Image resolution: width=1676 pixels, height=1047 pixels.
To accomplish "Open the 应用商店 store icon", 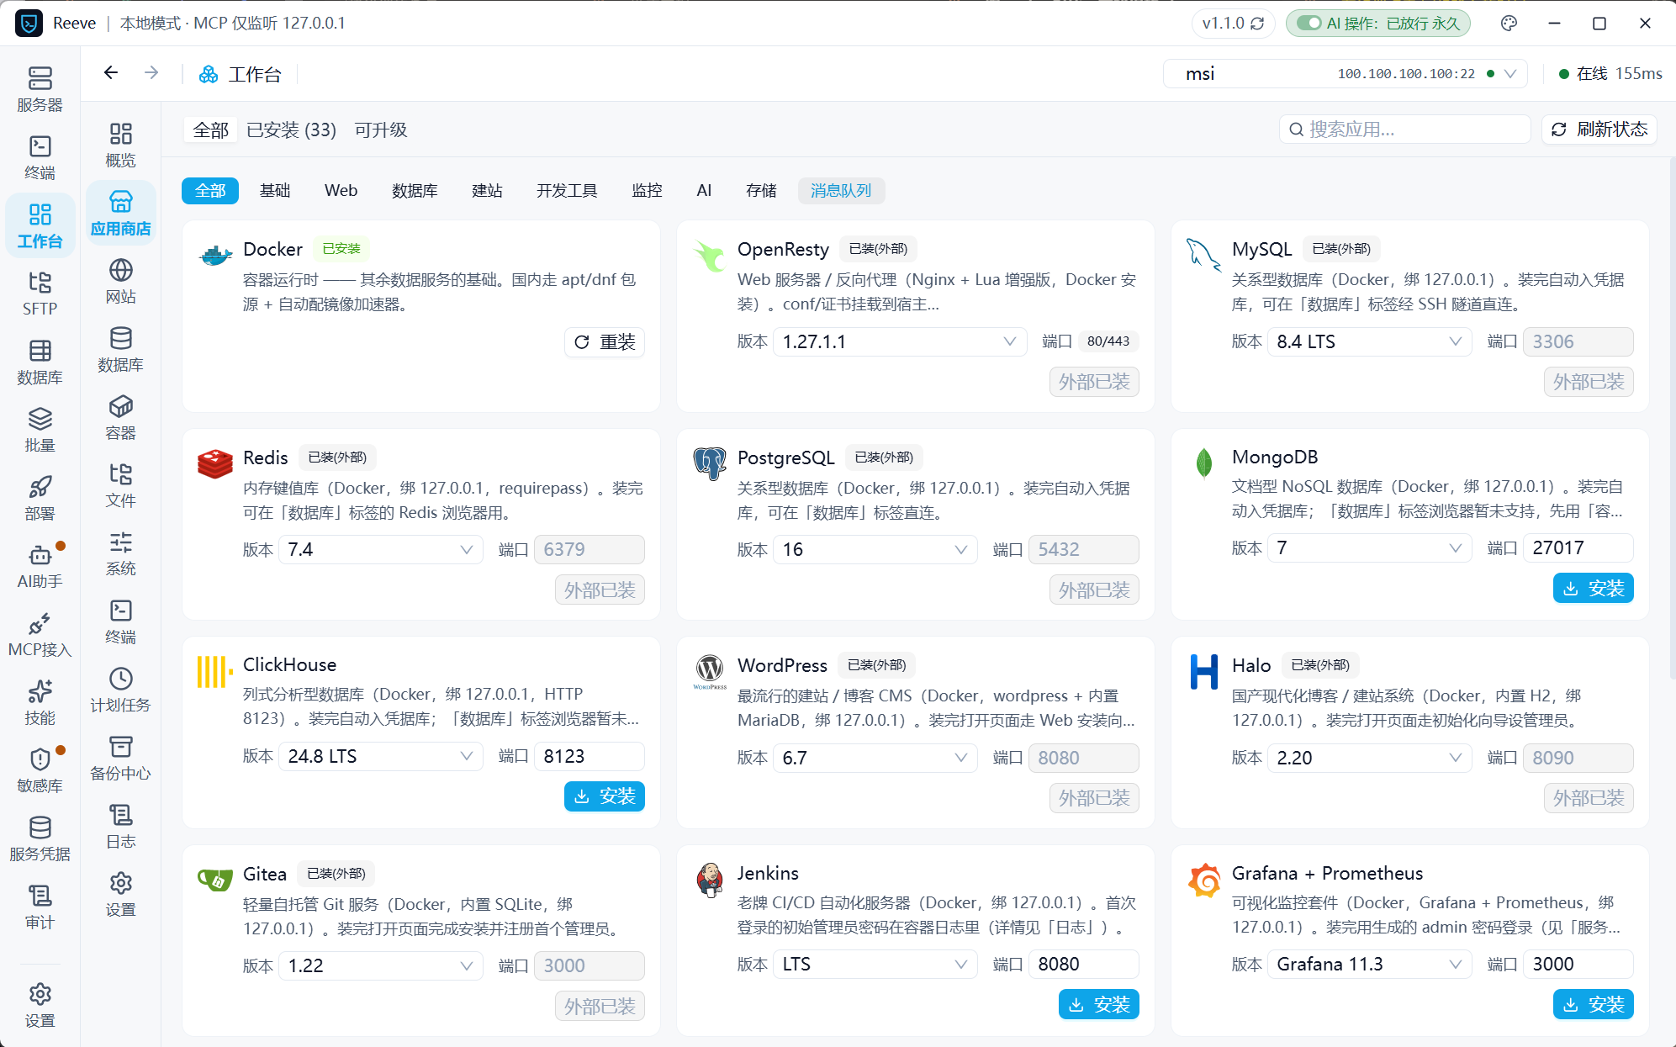I will 120,213.
